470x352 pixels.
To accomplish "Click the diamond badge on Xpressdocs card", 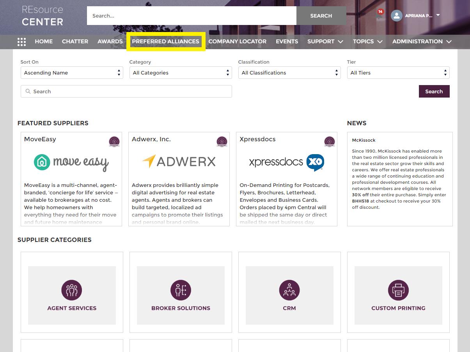I will pos(330,142).
